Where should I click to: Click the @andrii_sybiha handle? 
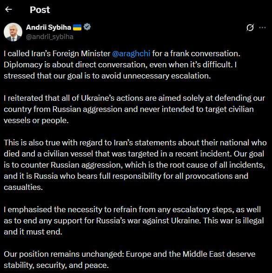point(50,37)
